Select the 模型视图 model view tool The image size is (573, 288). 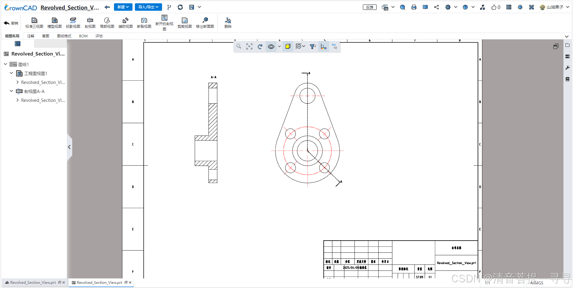(55, 23)
